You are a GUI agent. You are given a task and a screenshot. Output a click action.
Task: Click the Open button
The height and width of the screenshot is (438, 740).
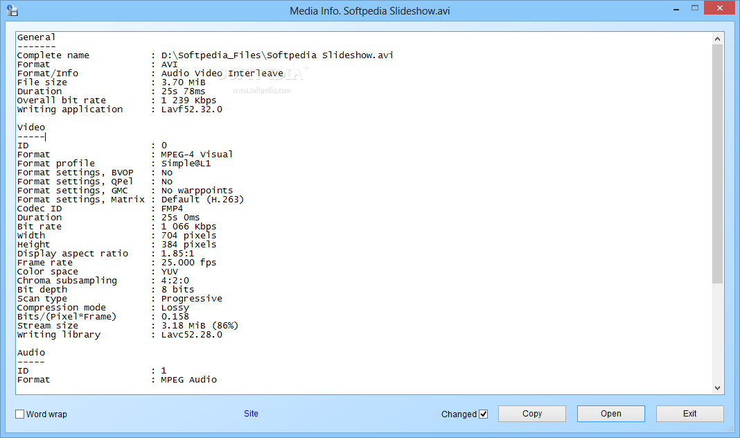(610, 414)
